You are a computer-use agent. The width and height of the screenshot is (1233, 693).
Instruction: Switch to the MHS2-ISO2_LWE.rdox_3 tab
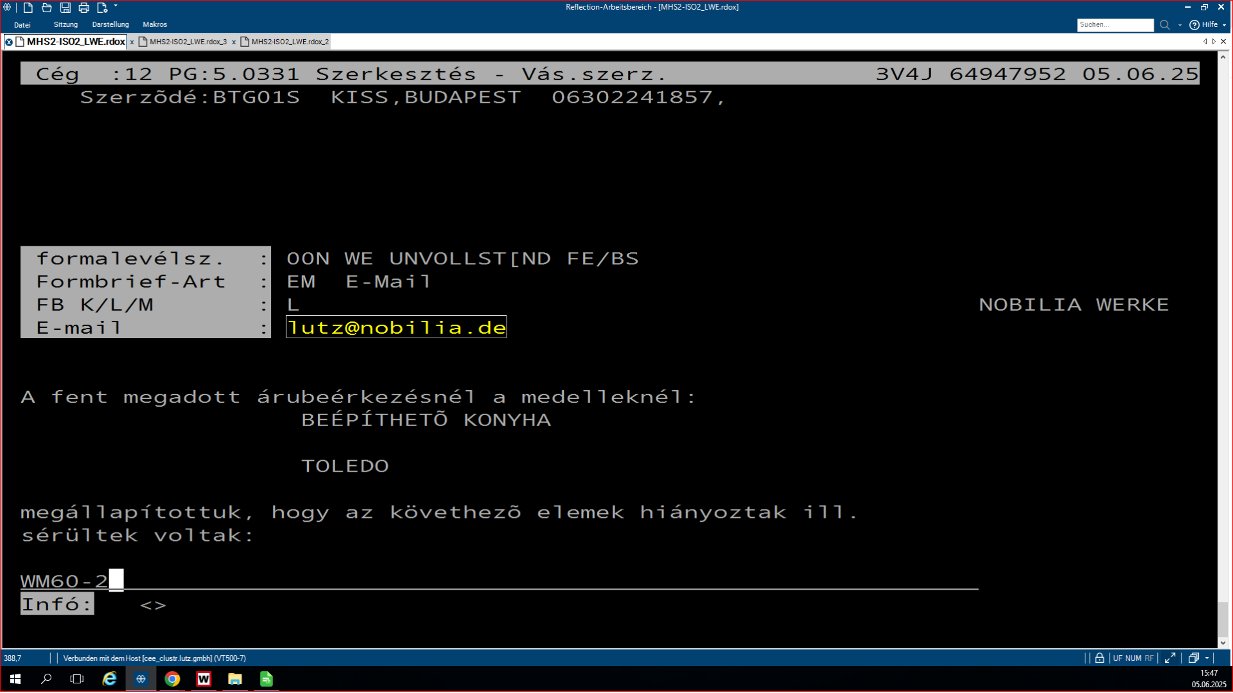click(188, 42)
